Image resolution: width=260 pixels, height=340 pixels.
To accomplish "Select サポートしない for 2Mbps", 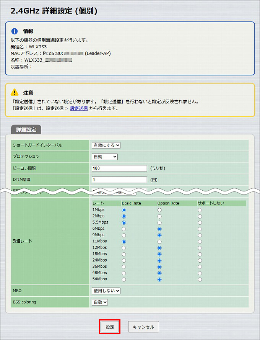I will pyautogui.click(x=200, y=216).
